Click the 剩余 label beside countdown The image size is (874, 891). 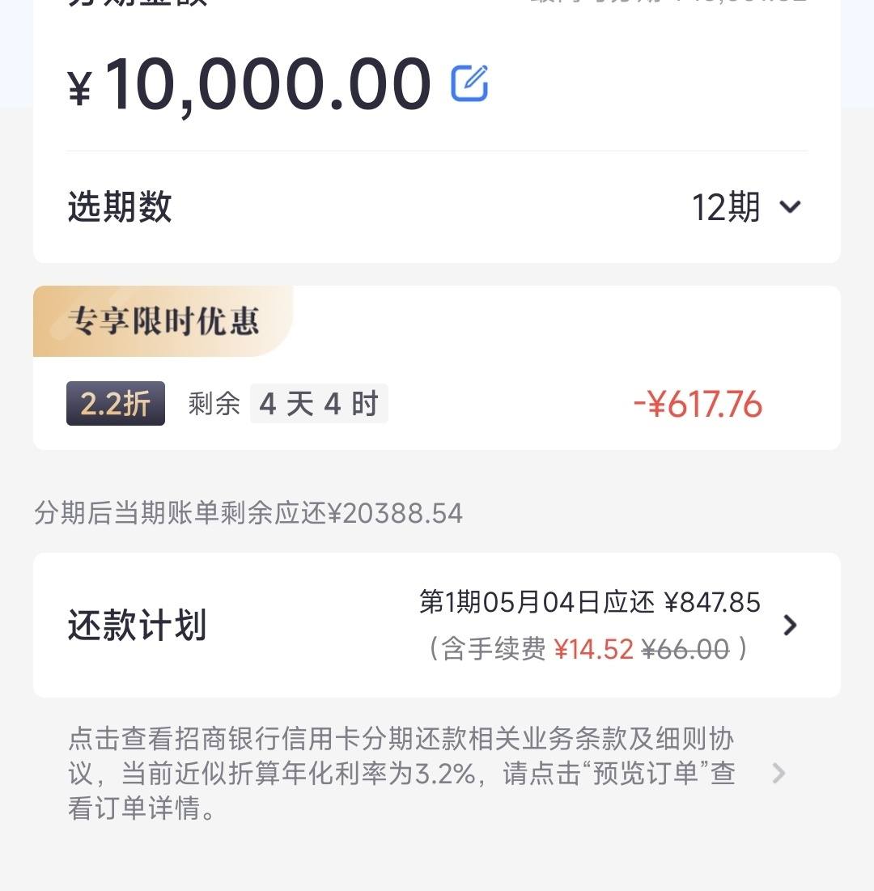pyautogui.click(x=214, y=404)
